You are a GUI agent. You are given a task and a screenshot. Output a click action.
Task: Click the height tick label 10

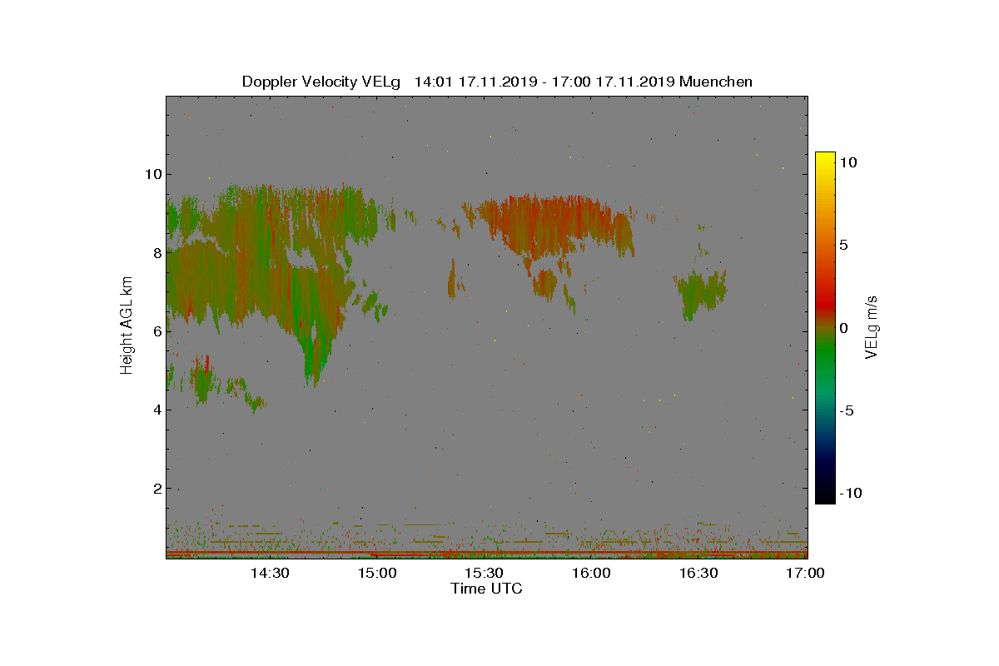coord(153,174)
